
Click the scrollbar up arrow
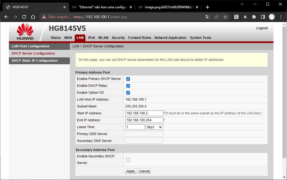[x=284, y=25]
